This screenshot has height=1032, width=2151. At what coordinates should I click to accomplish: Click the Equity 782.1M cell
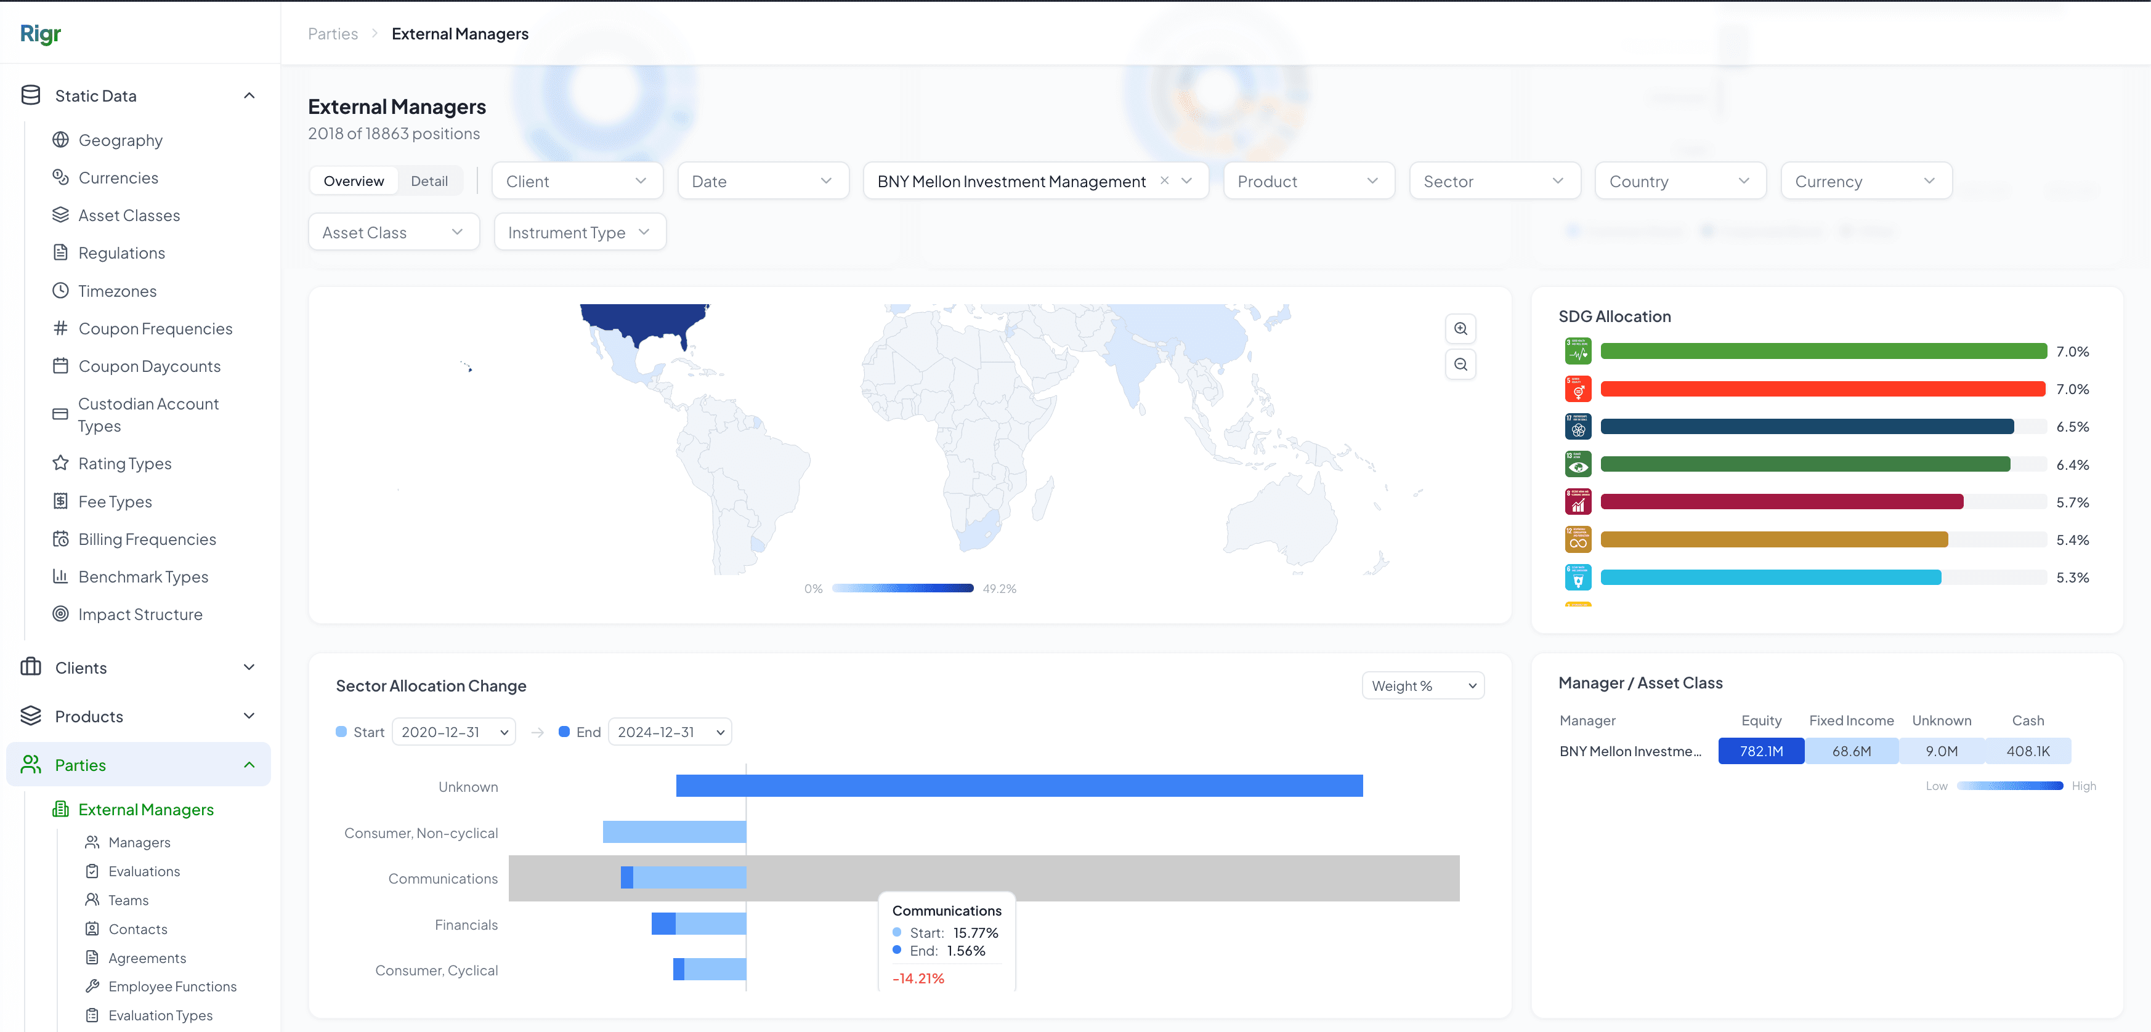[x=1761, y=751]
